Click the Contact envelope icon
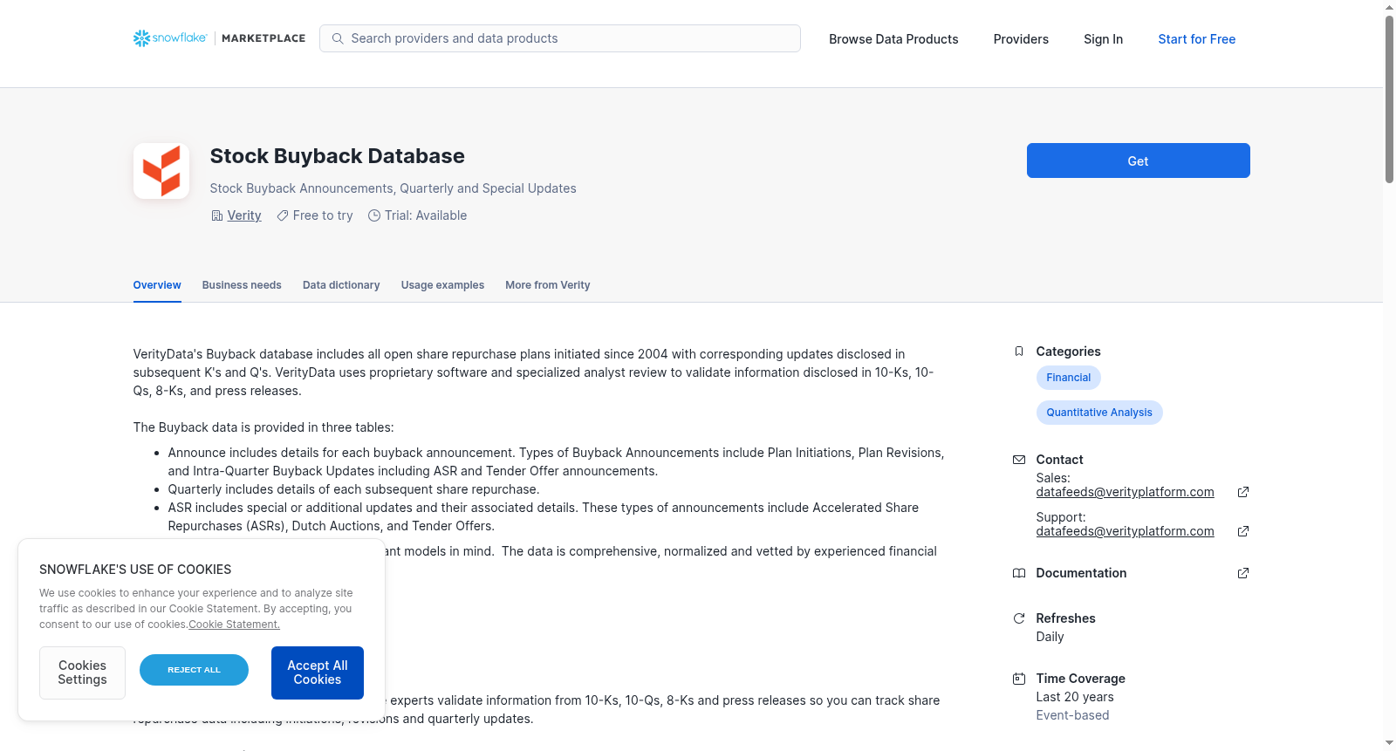The height and width of the screenshot is (751, 1396). (1019, 460)
